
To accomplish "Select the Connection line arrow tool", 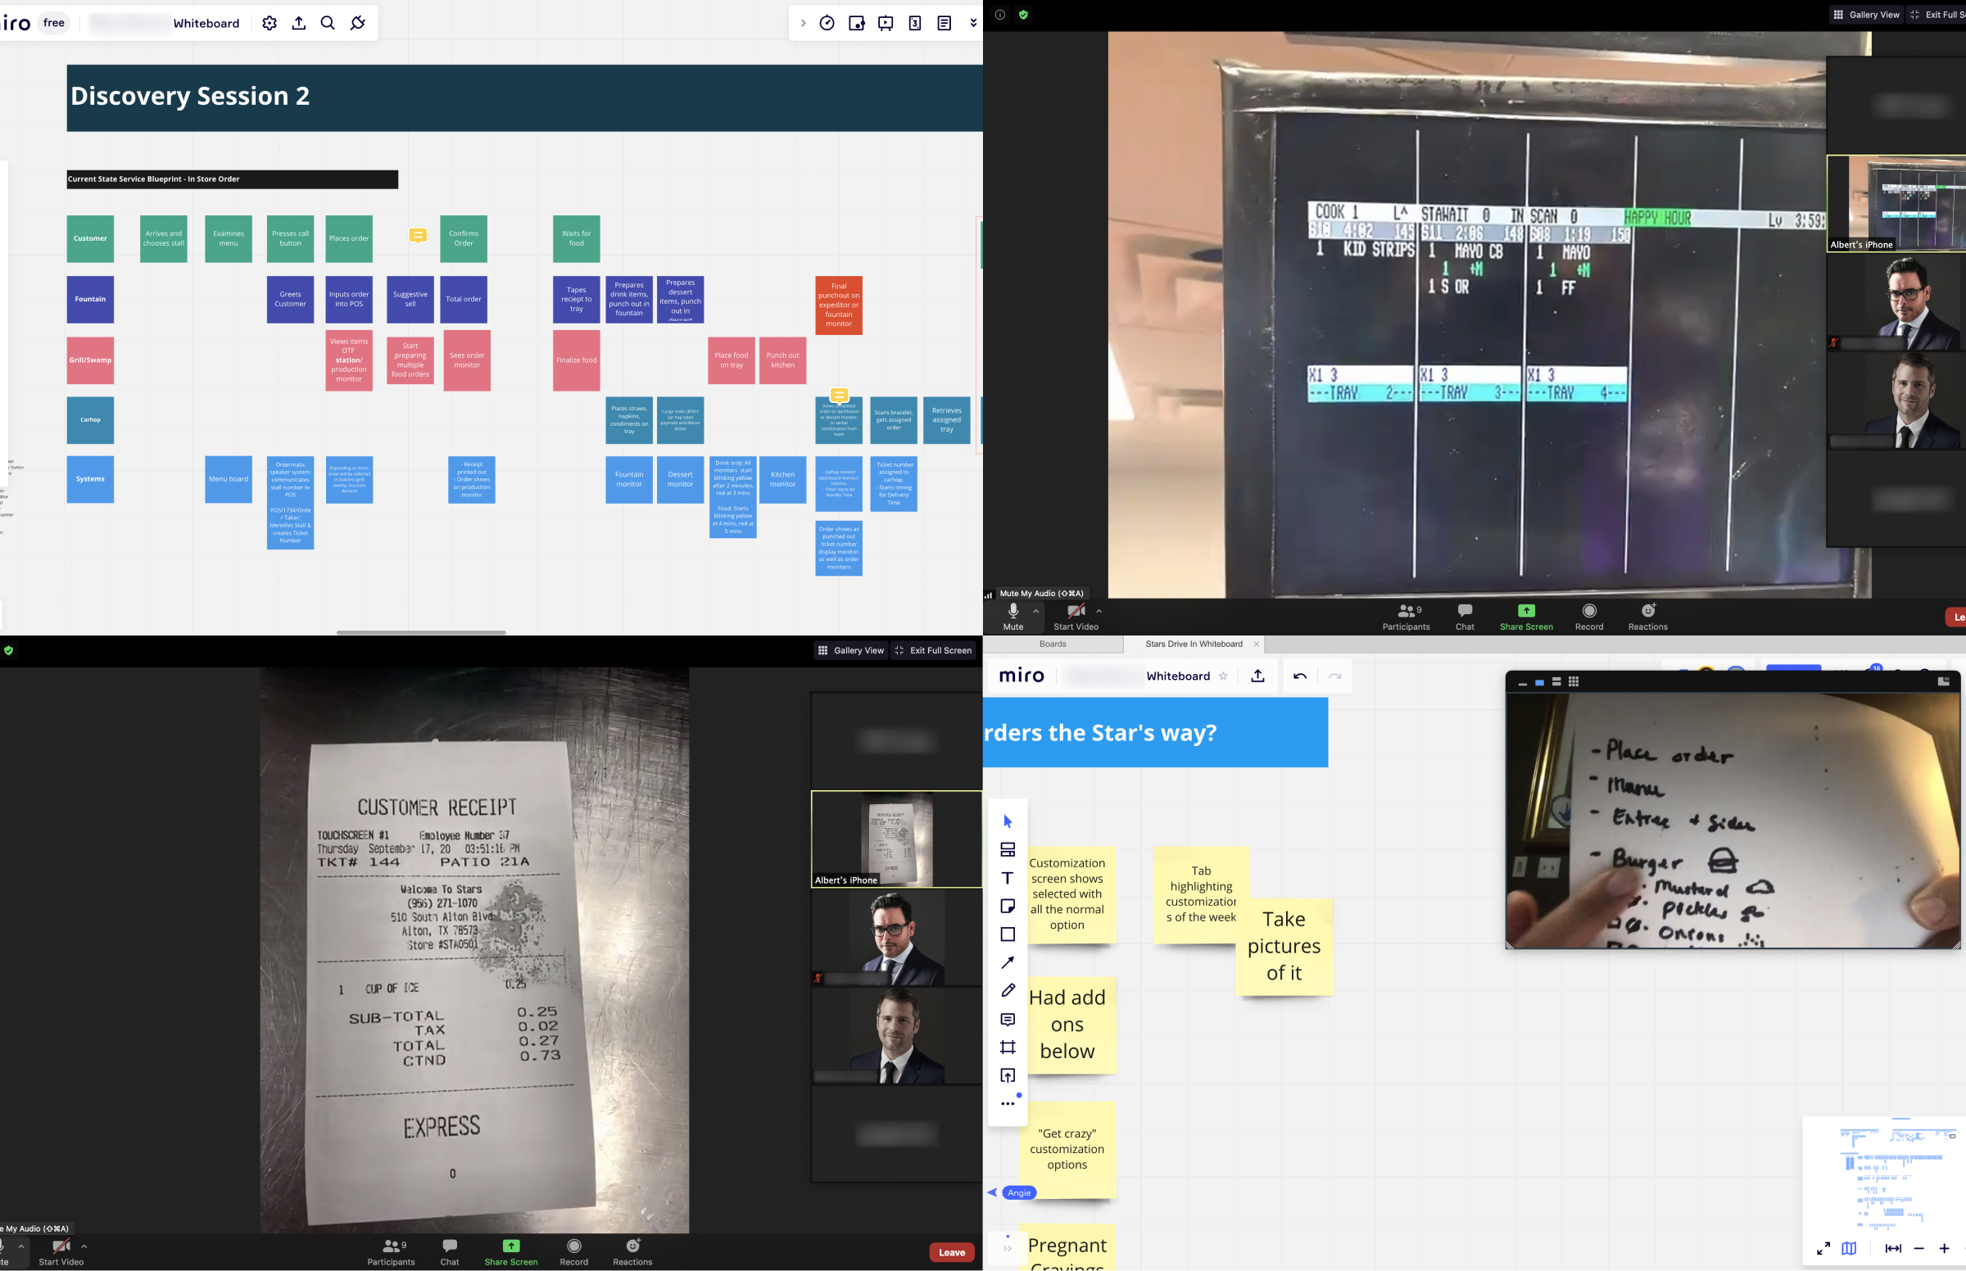I will pyautogui.click(x=1008, y=962).
